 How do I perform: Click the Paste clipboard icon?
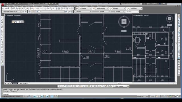pos(28,8)
